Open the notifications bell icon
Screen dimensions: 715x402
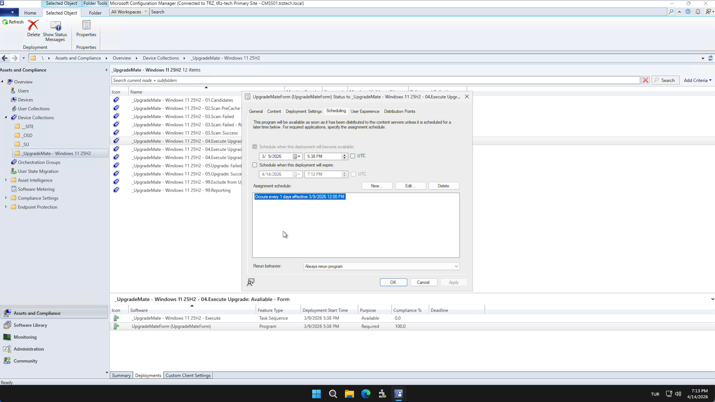pyautogui.click(x=698, y=12)
